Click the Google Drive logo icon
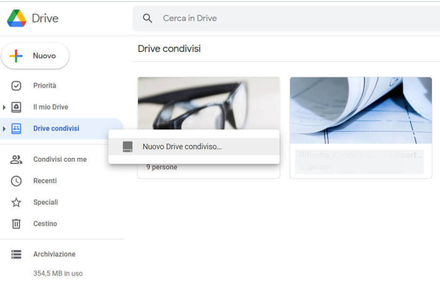This screenshot has width=440, height=305. coord(16,18)
